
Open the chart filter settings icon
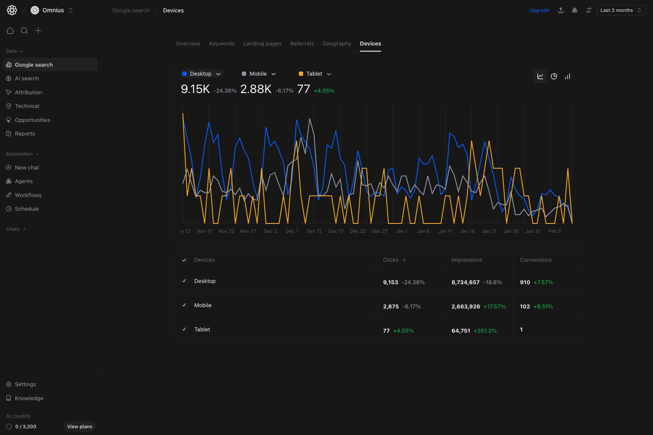[588, 10]
